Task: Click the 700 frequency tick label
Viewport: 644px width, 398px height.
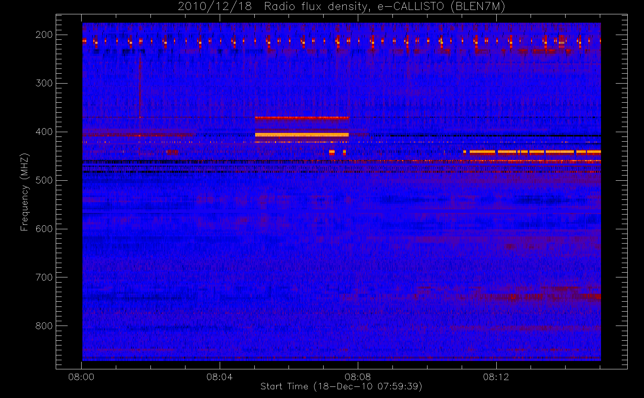Action: pyautogui.click(x=44, y=277)
